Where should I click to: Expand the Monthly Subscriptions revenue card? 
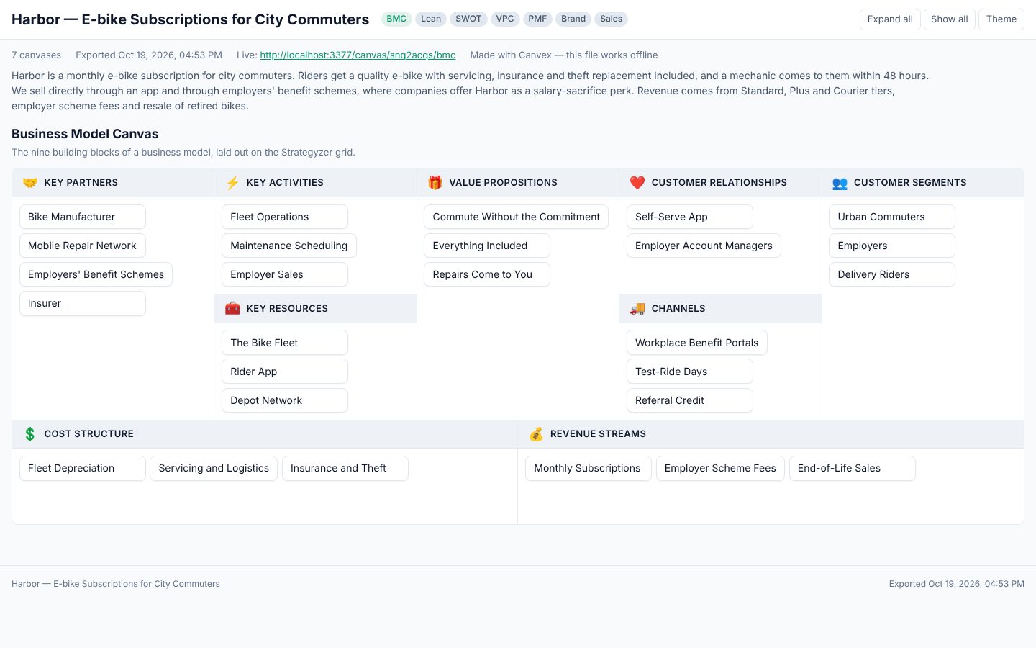589,468
